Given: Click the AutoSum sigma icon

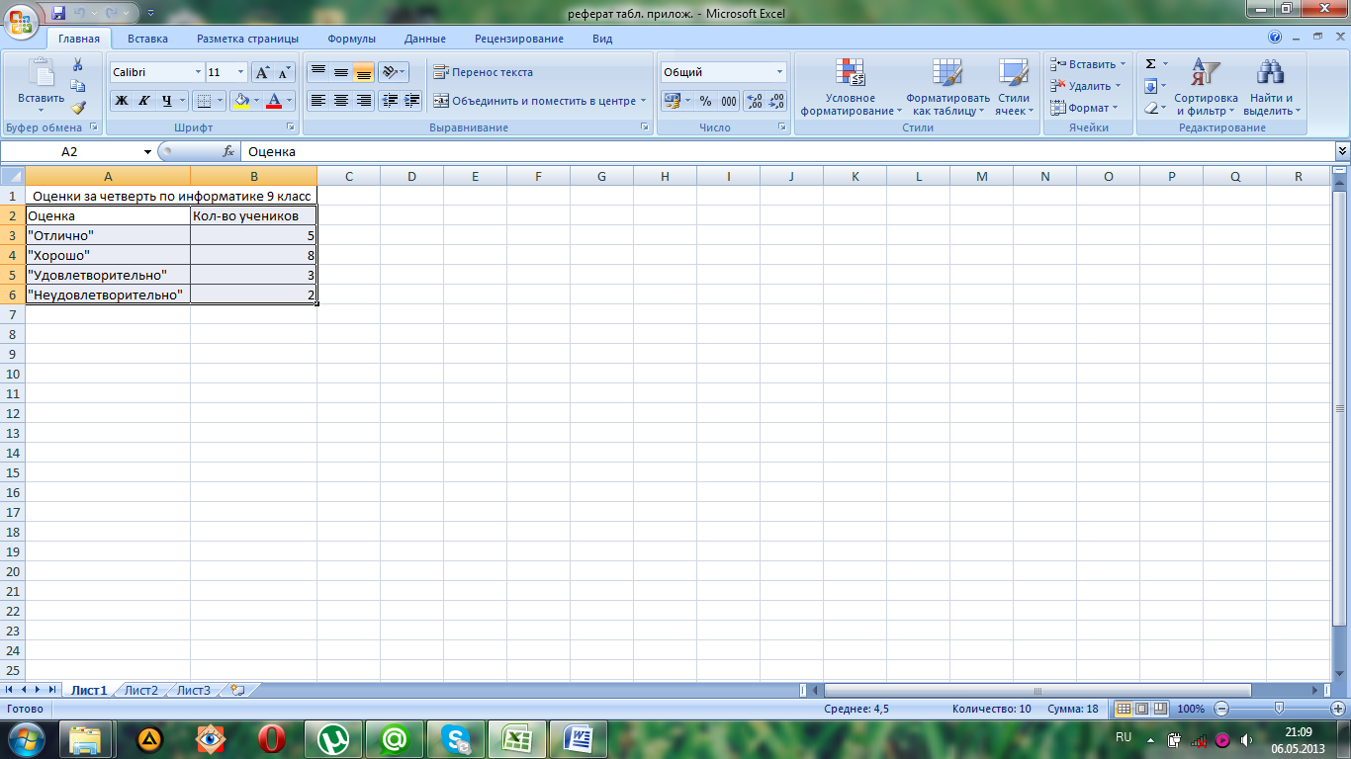Looking at the screenshot, I should click(1150, 64).
